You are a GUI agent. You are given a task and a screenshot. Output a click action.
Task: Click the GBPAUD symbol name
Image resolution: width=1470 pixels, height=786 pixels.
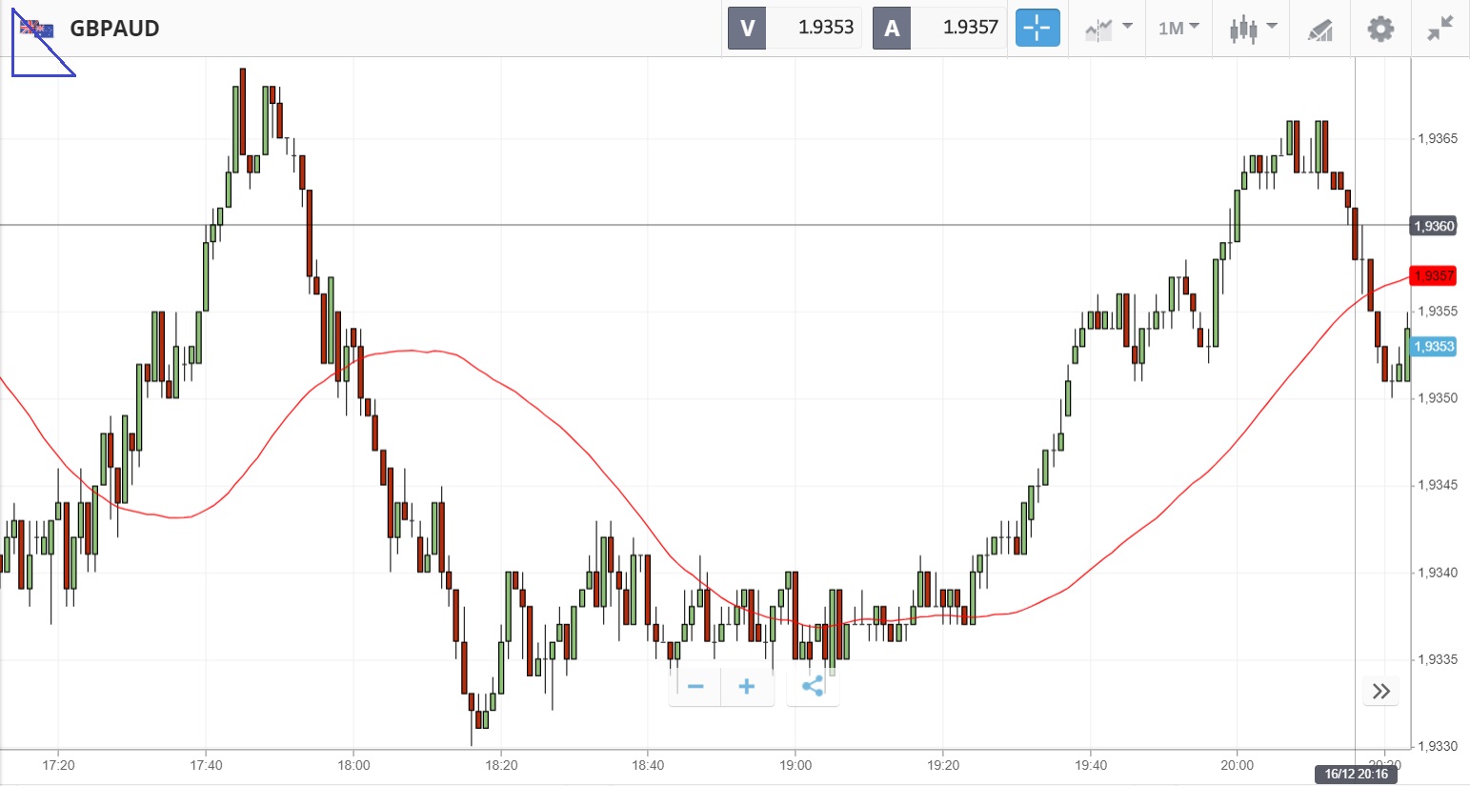point(114,29)
